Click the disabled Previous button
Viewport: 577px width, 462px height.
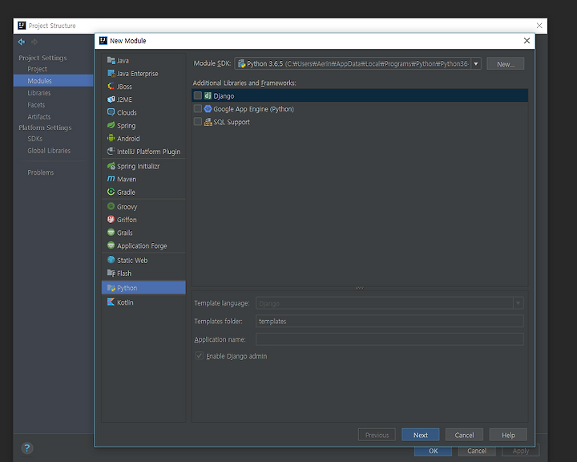(x=377, y=435)
